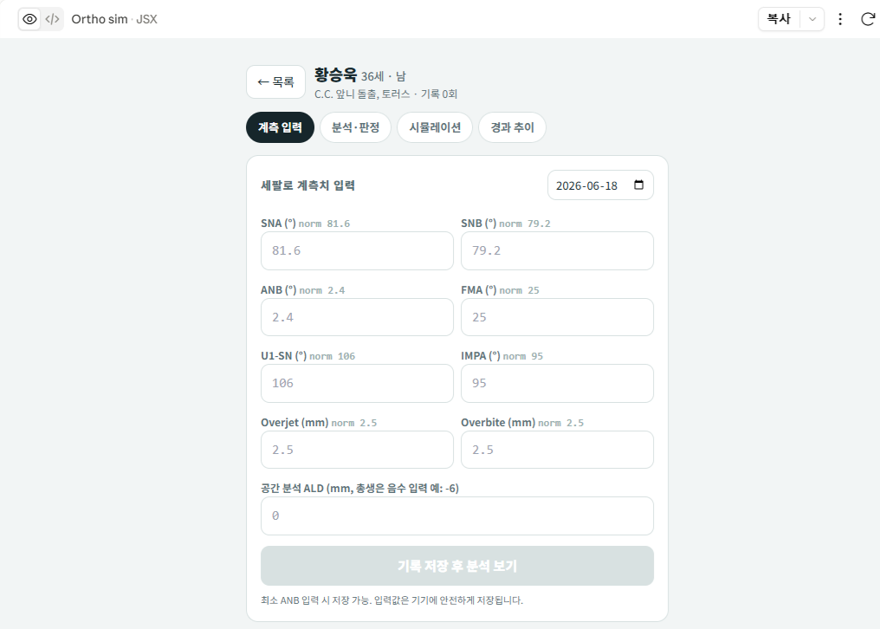
Task: Click the 최소 ANB 입력 시 저장 가능 note
Action: coord(391,600)
